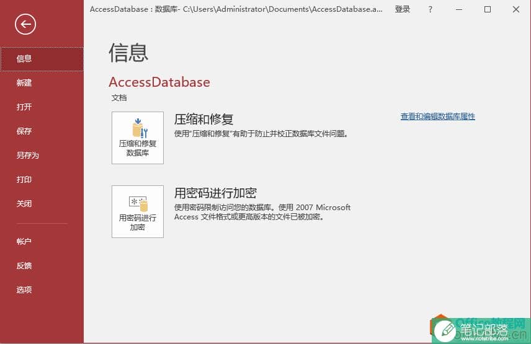Click the Encrypt with Password button (用密码进行加密)
531x344 pixels.
(138, 211)
